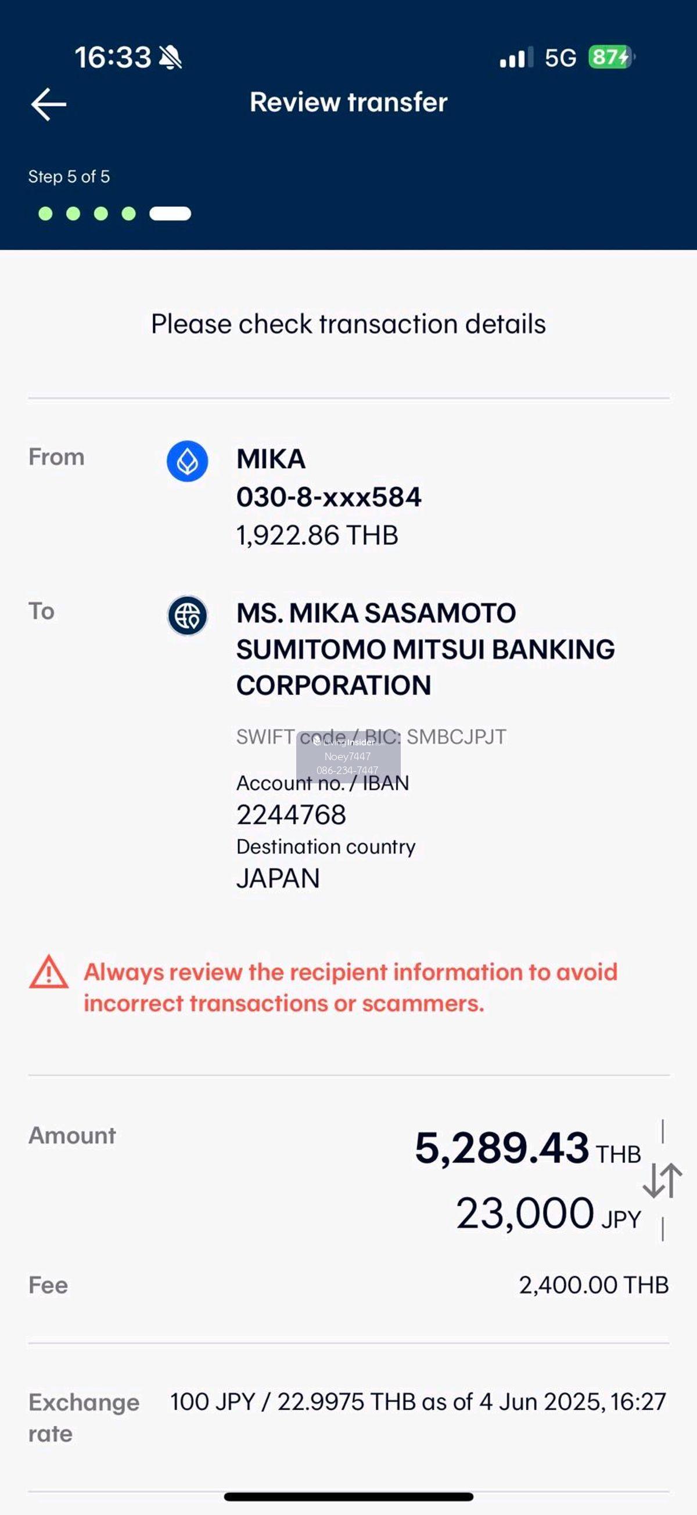697x1515 pixels.
Task: Tap the muted bell icon in status bar
Action: 171,57
